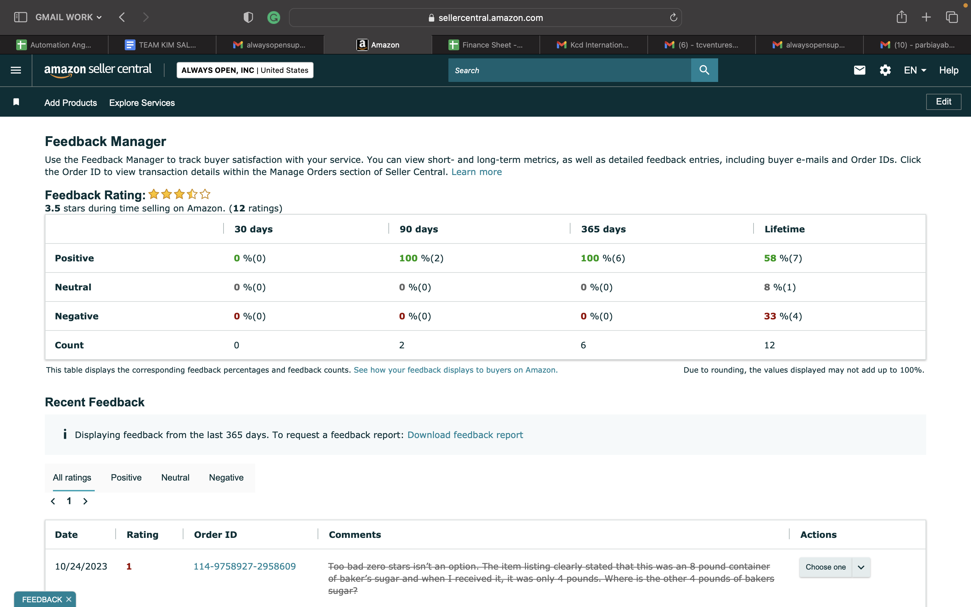The height and width of the screenshot is (607, 971).
Task: Switch to the Automation Ang... tab
Action: [x=54, y=45]
